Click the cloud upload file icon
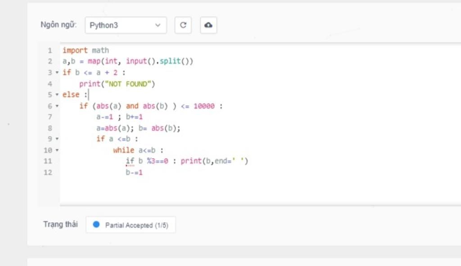Image resolution: width=461 pixels, height=266 pixels. [x=208, y=25]
